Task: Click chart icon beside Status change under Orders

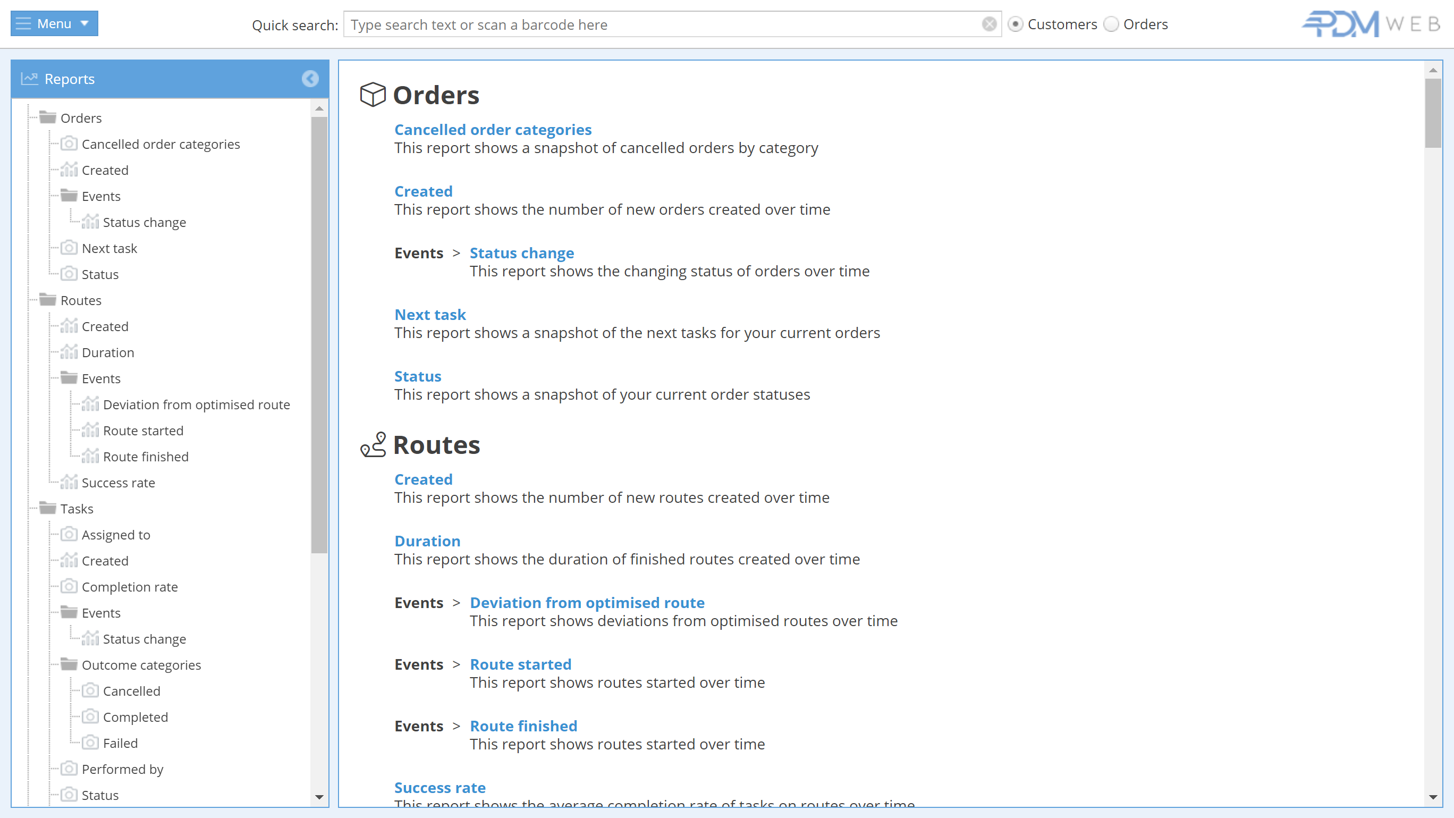Action: (x=90, y=221)
